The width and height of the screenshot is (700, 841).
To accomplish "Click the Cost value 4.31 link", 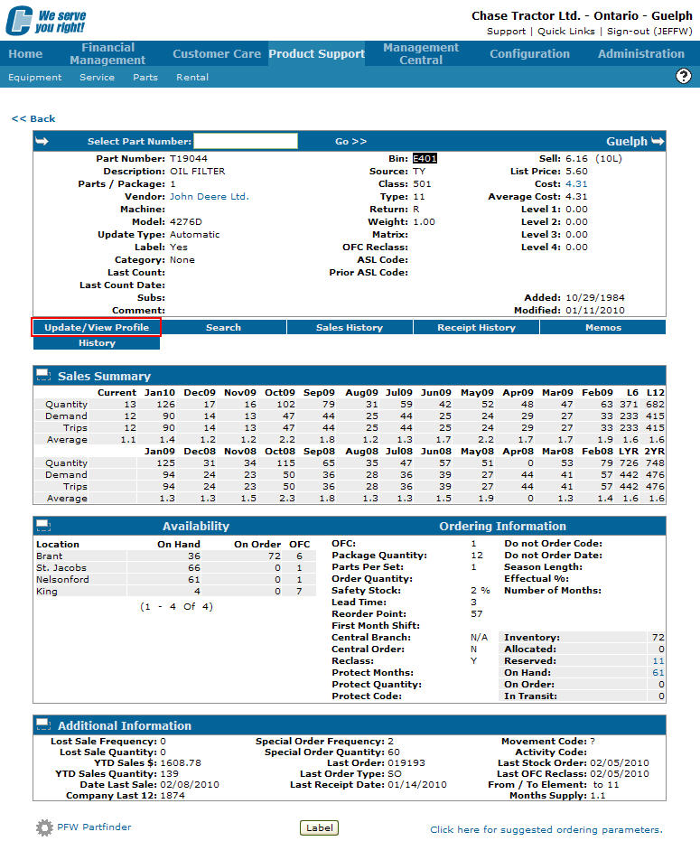I will [576, 183].
